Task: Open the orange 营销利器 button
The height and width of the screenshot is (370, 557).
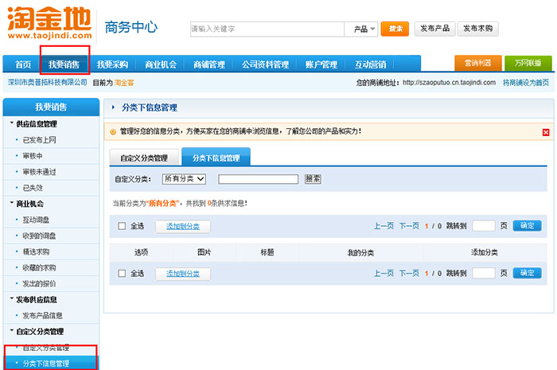Action: (478, 64)
